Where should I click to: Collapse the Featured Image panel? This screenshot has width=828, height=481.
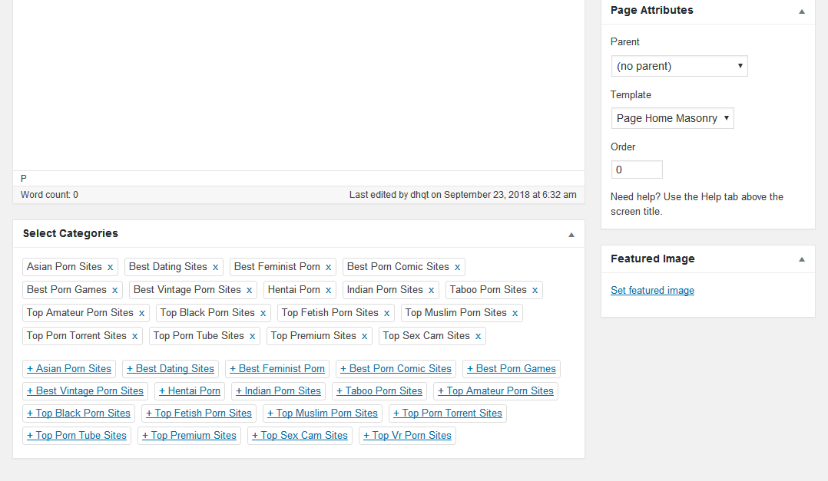(x=801, y=259)
